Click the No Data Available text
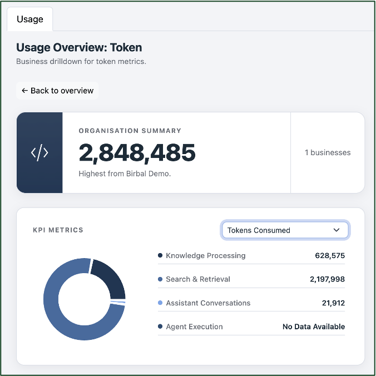The image size is (376, 376). coord(314,326)
